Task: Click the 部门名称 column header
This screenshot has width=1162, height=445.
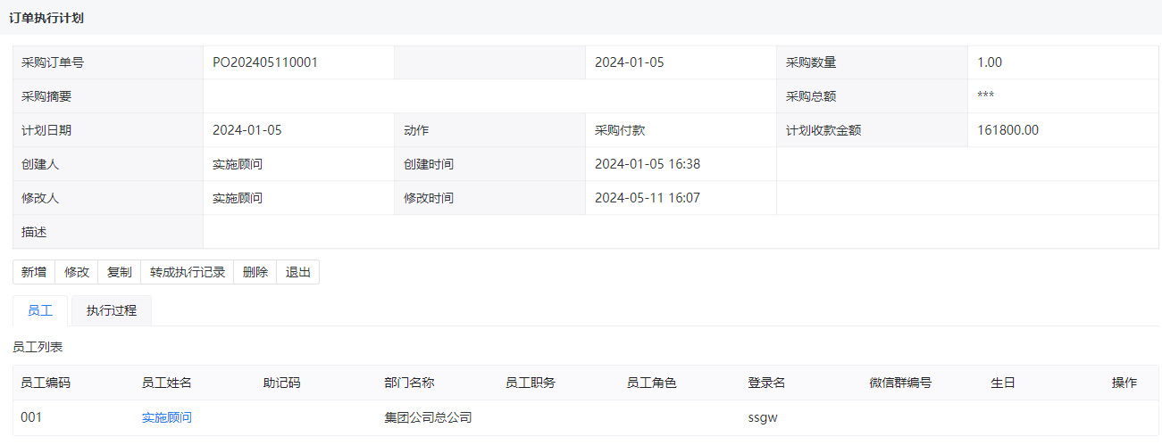Action: (x=409, y=383)
